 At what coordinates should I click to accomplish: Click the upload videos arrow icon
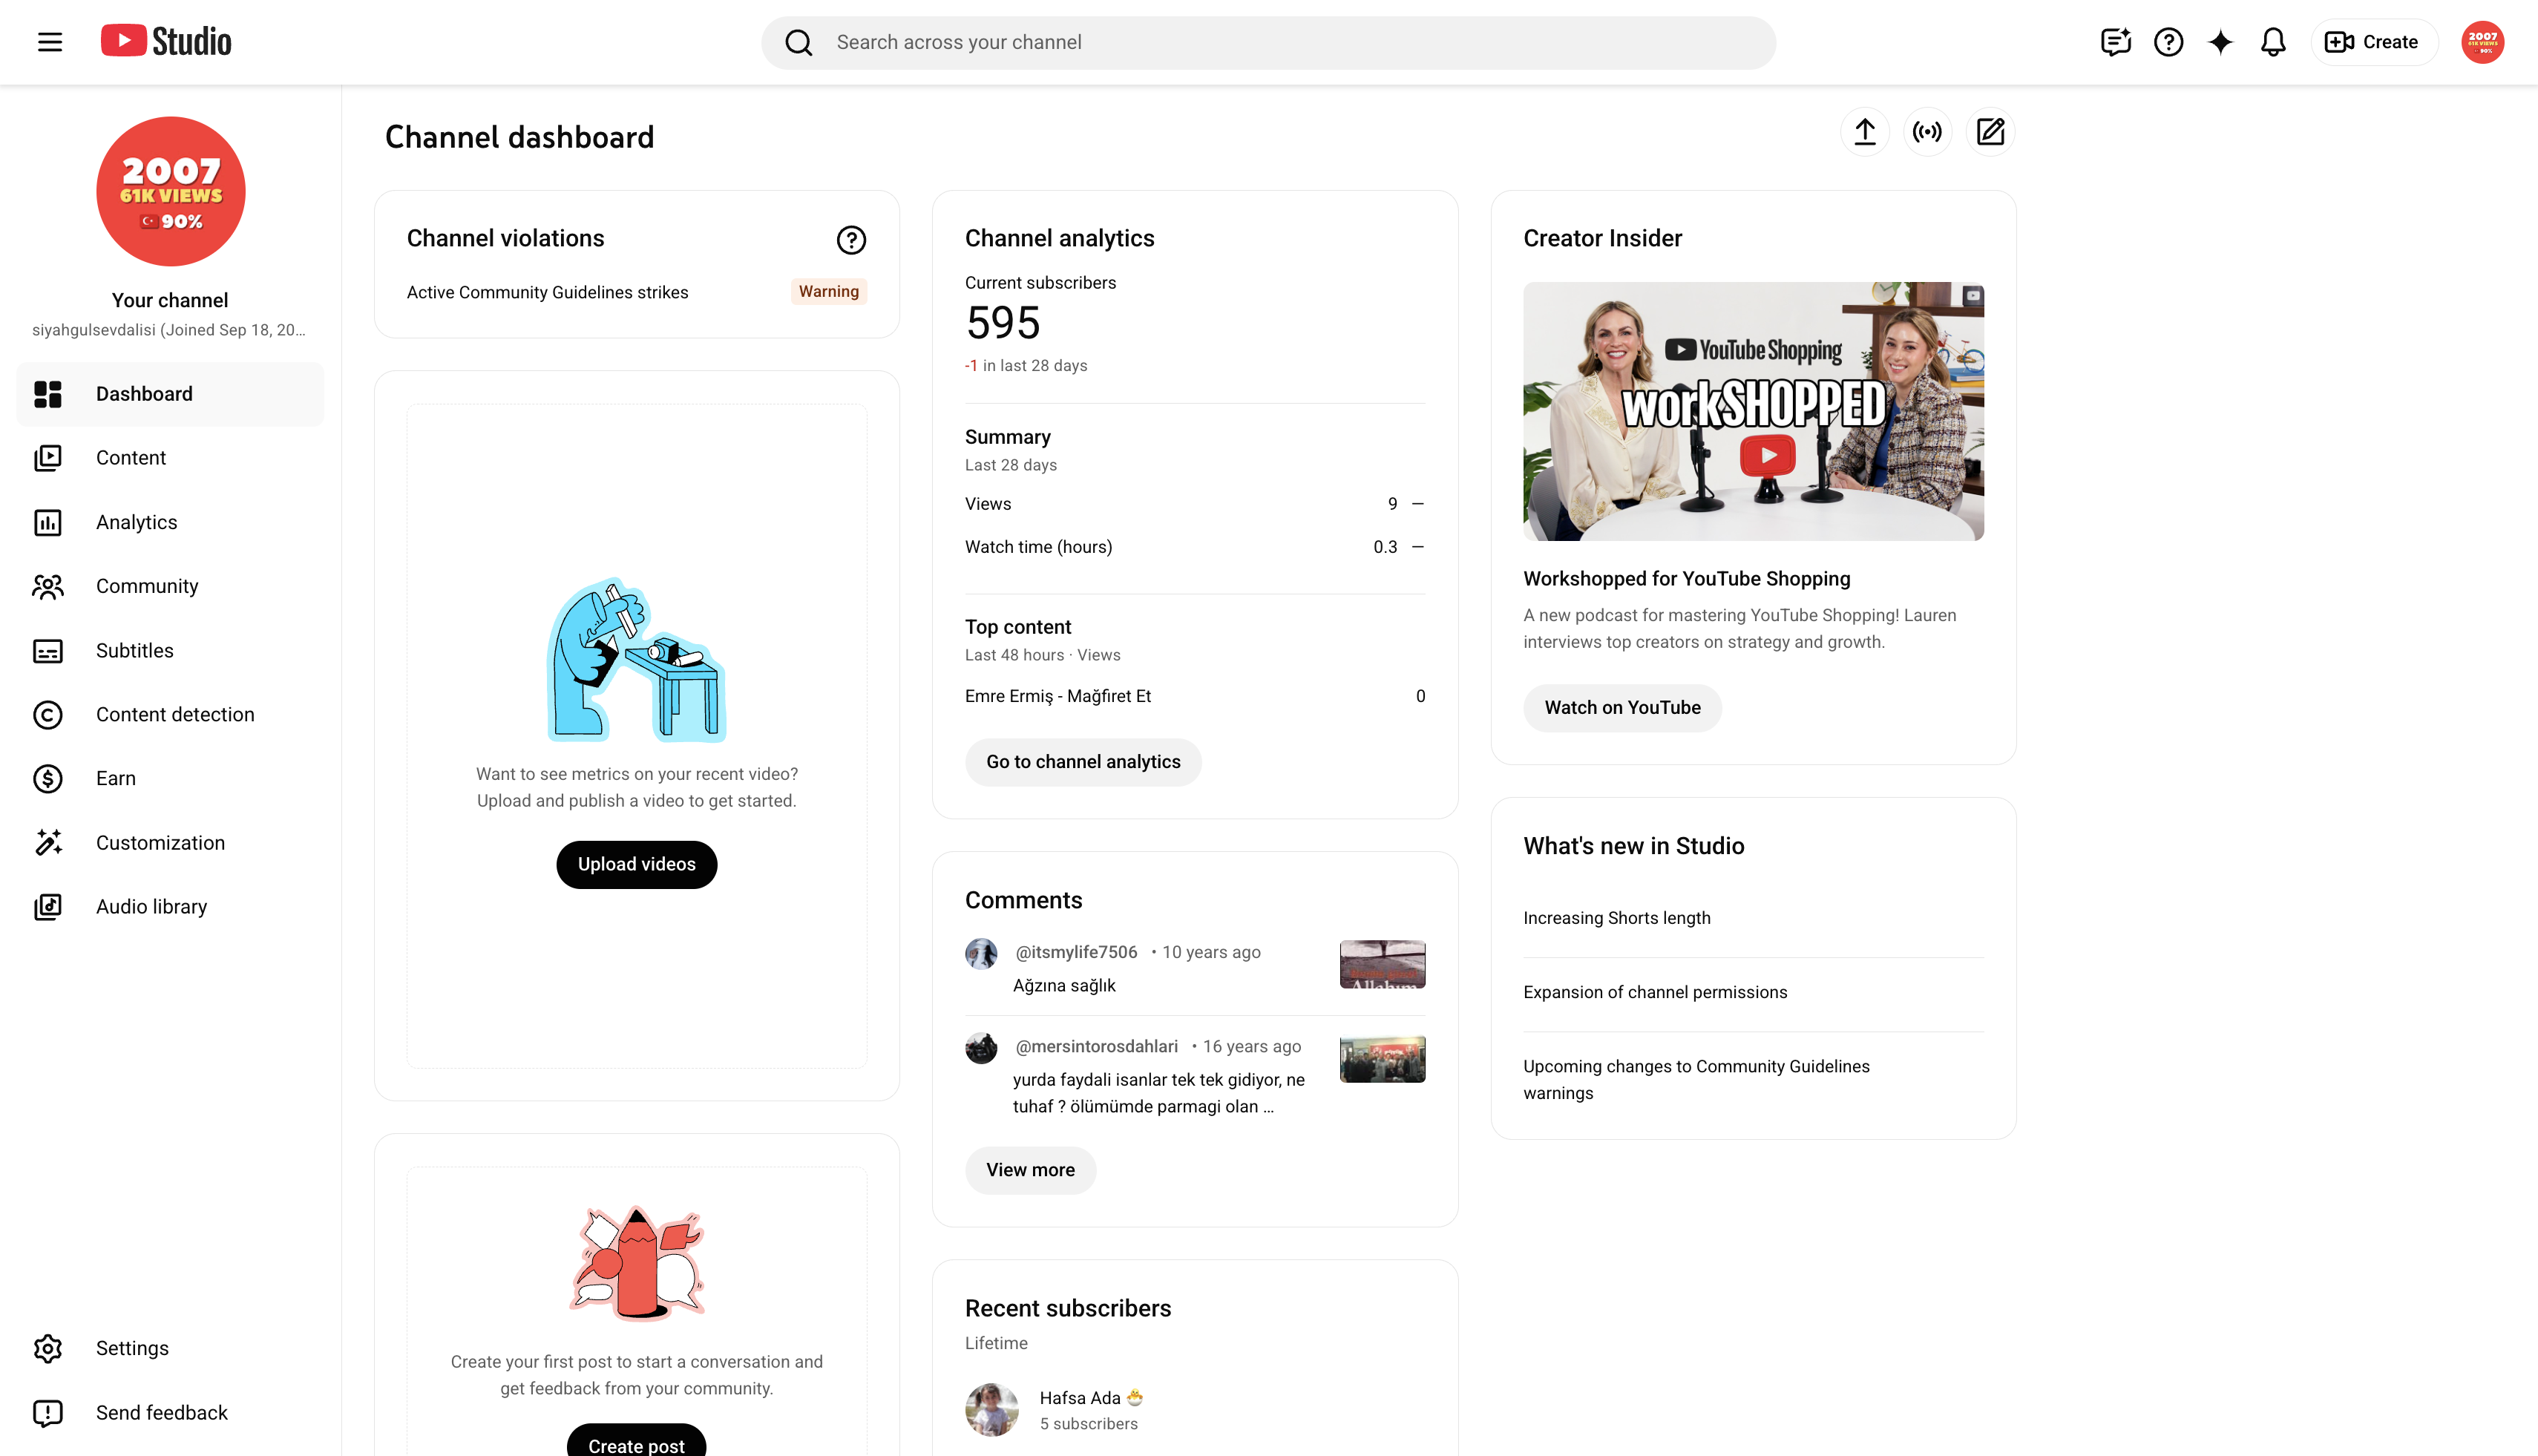(x=1864, y=132)
